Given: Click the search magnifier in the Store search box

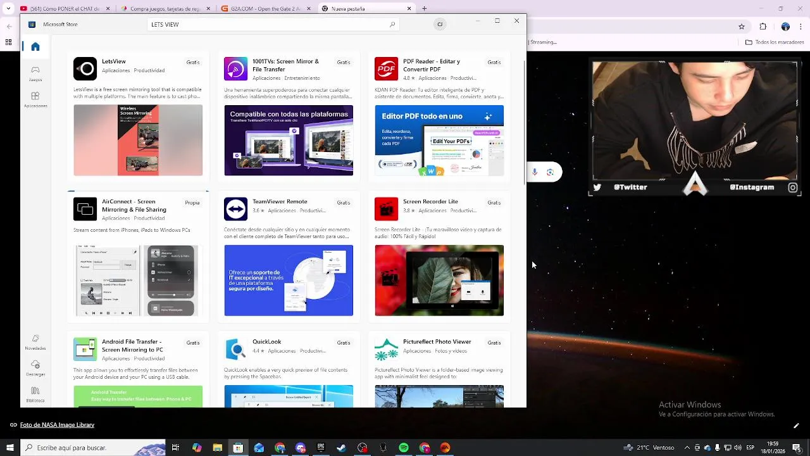Looking at the screenshot, I should [x=392, y=25].
